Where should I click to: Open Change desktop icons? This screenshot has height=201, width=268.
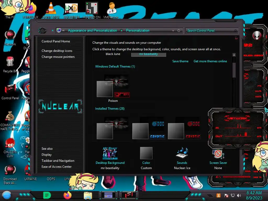57,51
